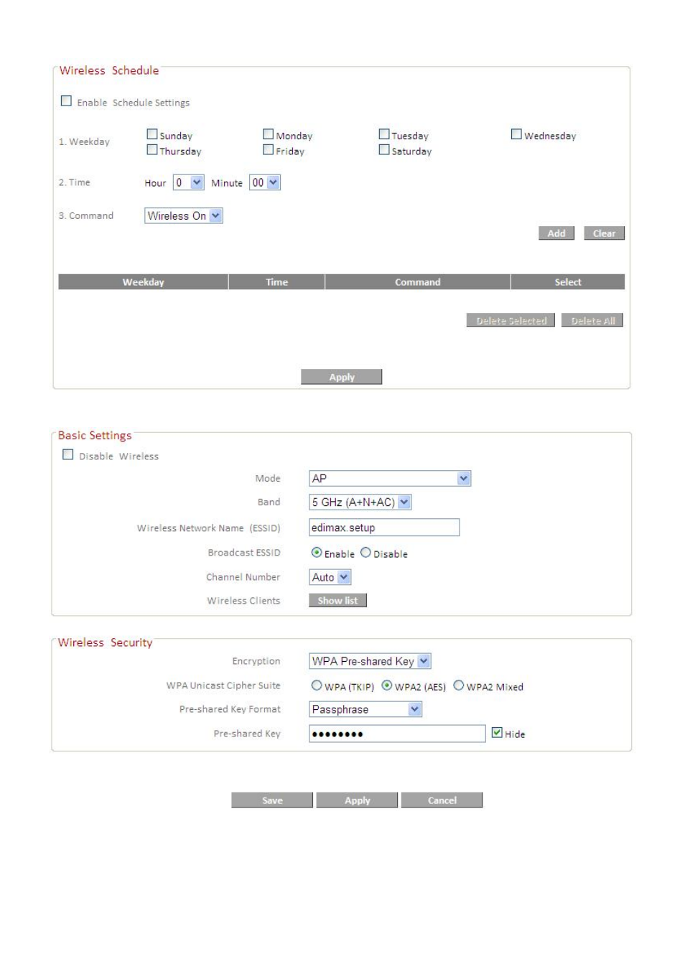The width and height of the screenshot is (685, 969).
Task: Open the Minute dropdown
Action: coord(265,182)
